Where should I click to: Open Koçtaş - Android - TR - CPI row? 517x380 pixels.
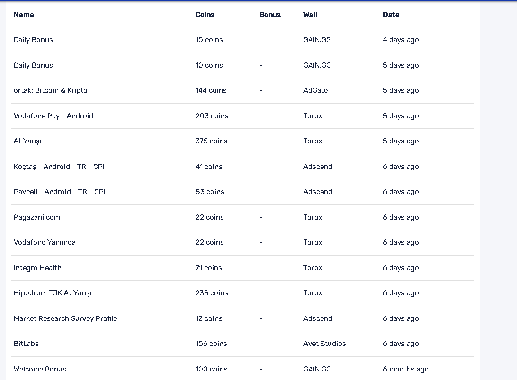coord(59,167)
